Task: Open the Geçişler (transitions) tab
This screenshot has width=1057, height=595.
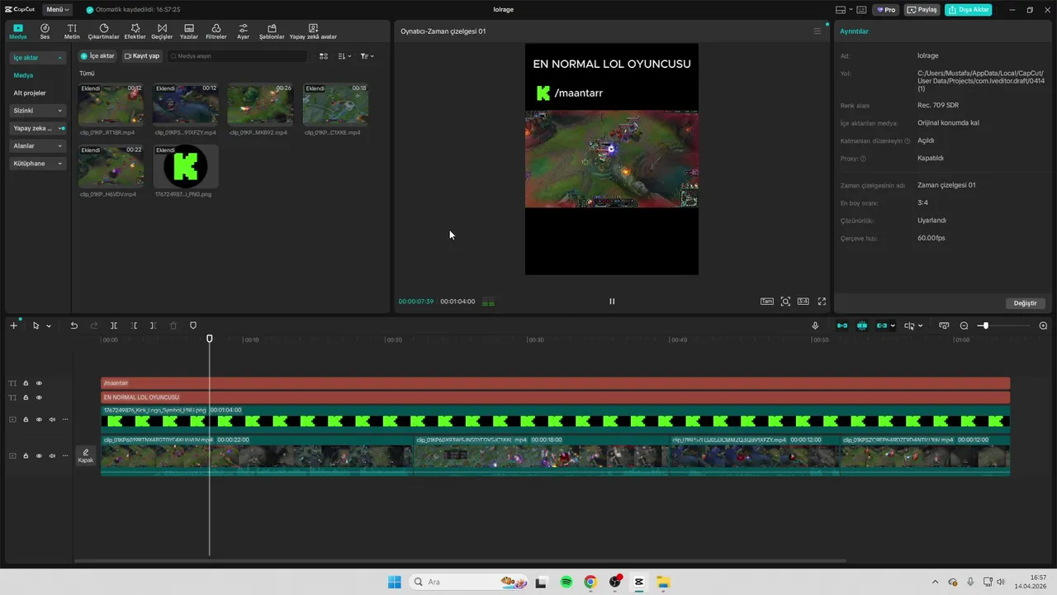Action: point(162,31)
